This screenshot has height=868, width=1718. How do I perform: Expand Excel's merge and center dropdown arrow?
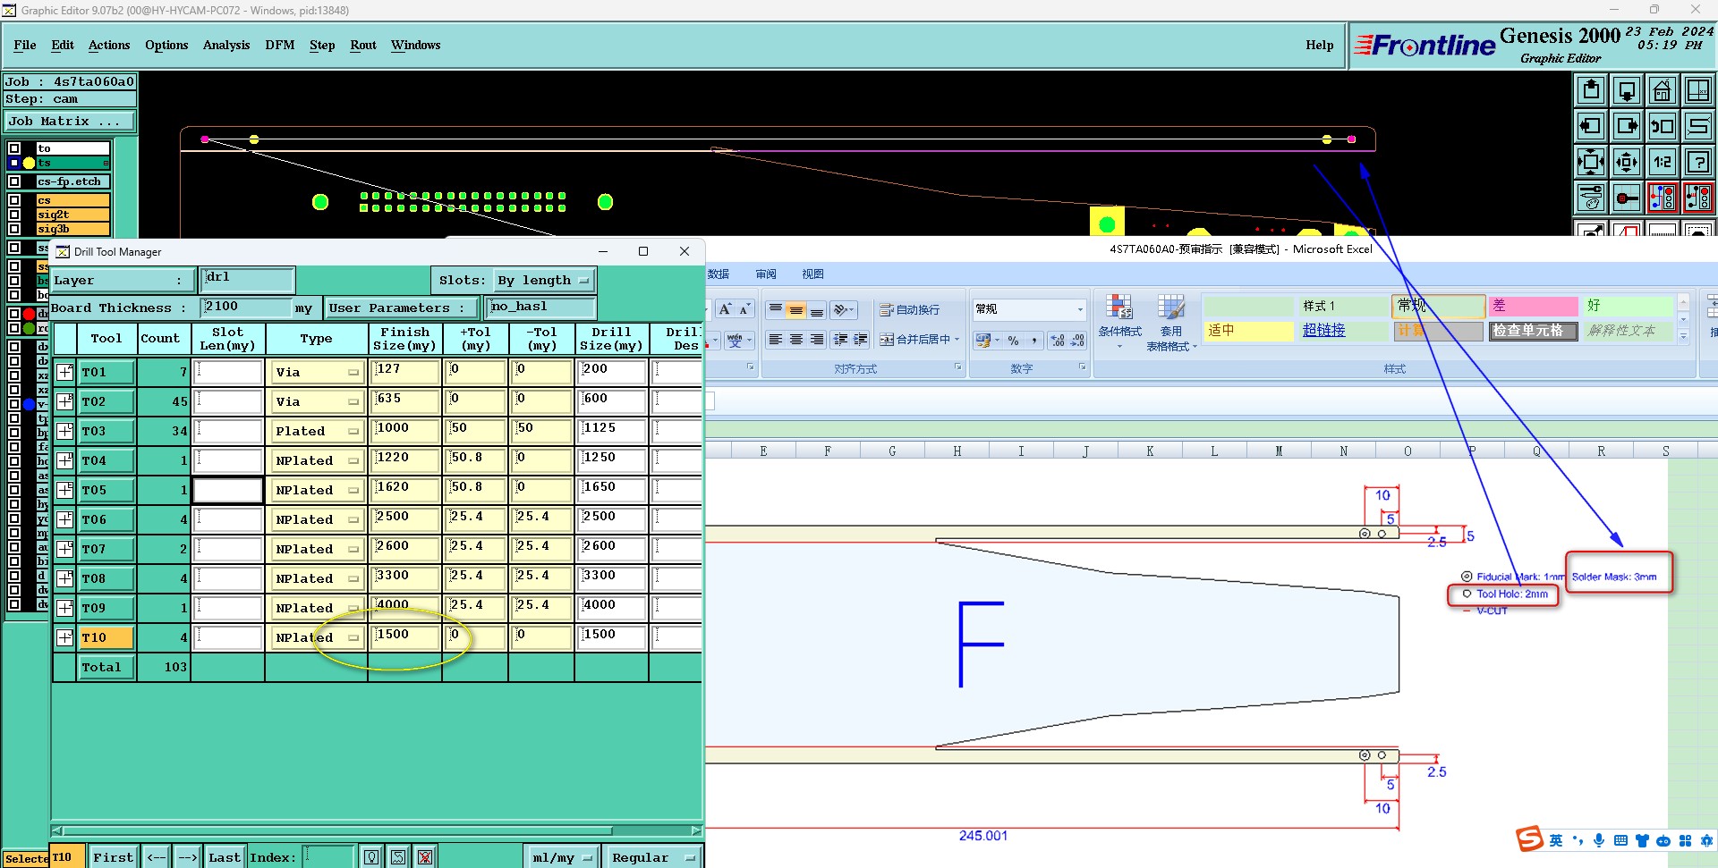[x=957, y=340]
